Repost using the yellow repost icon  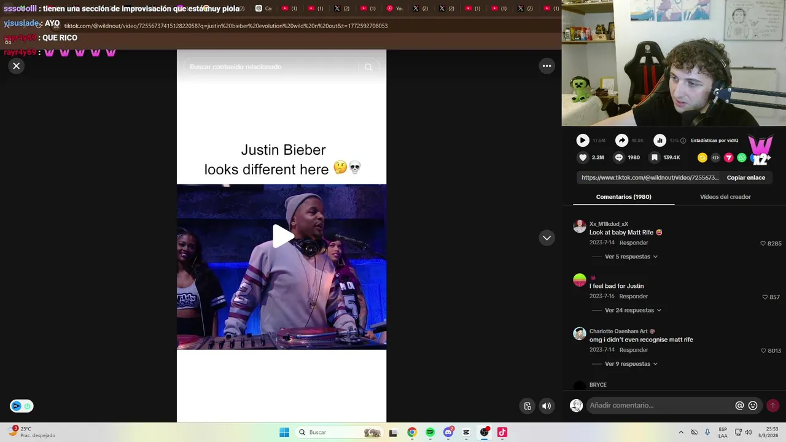pos(702,158)
